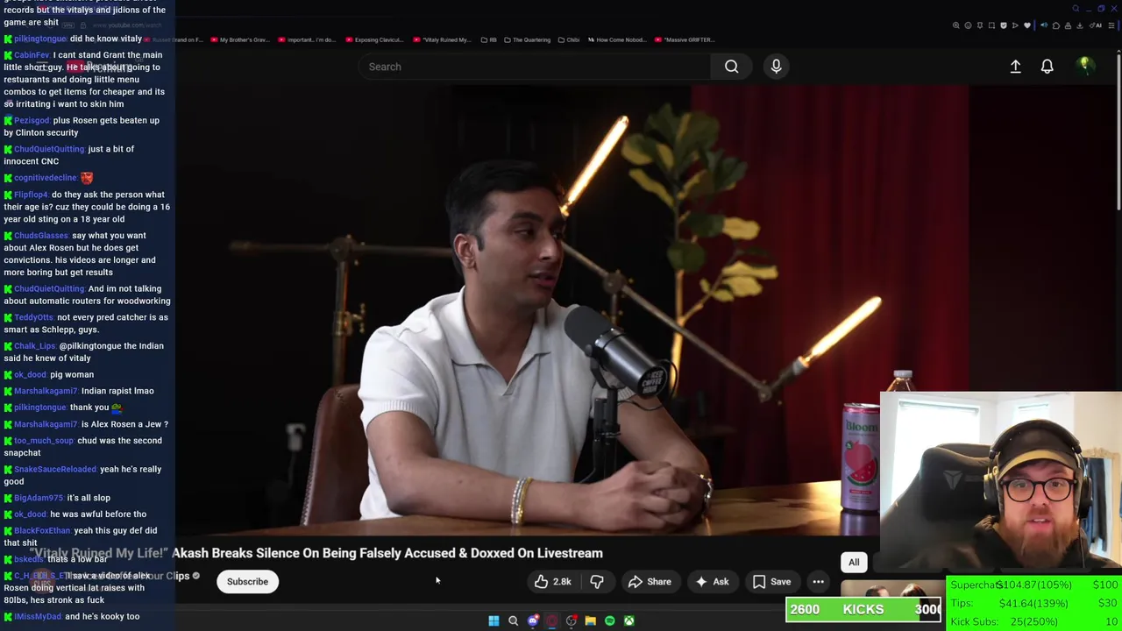Image resolution: width=1122 pixels, height=631 pixels.
Task: Open the Chibi bookmarks folder
Action: (569, 39)
